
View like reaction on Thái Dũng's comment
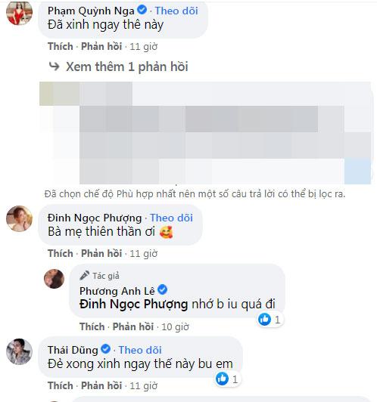pyautogui.click(x=227, y=379)
